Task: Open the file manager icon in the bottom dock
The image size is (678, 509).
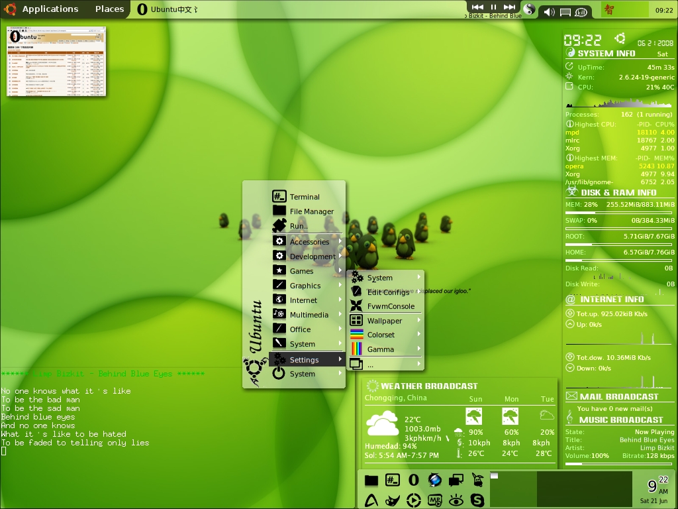Action: (x=371, y=480)
